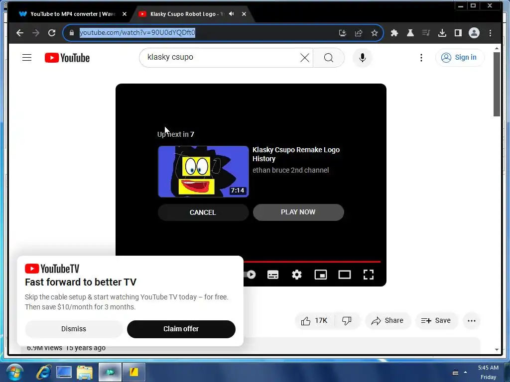
Task: Open YouTube settings three-dot menu
Action: 421,58
